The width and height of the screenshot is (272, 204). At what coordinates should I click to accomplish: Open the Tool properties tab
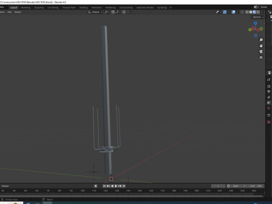pos(269,79)
